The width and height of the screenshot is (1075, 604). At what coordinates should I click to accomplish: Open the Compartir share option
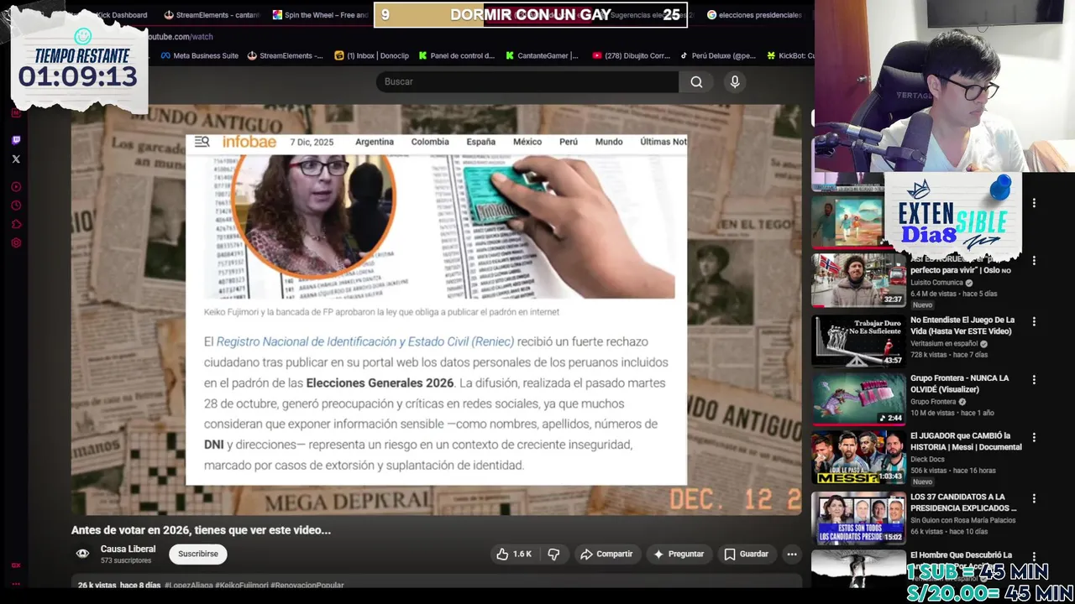tap(606, 554)
